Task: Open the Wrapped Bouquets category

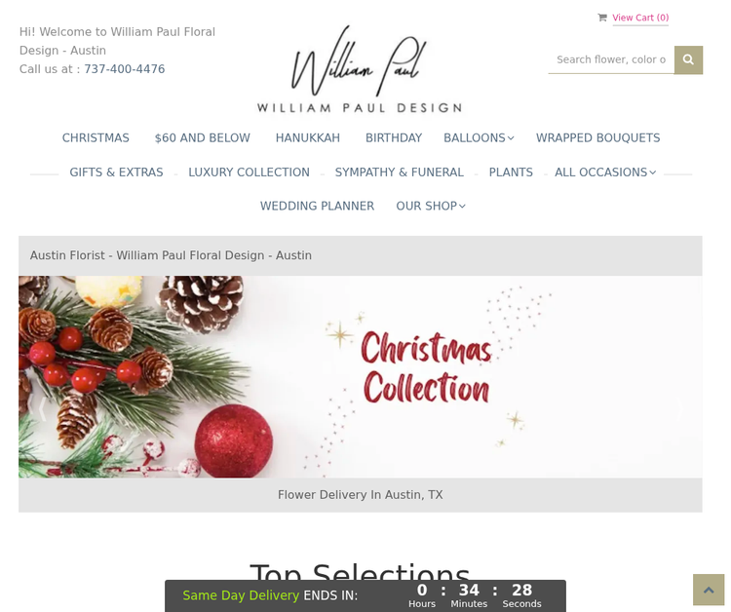Action: click(597, 138)
